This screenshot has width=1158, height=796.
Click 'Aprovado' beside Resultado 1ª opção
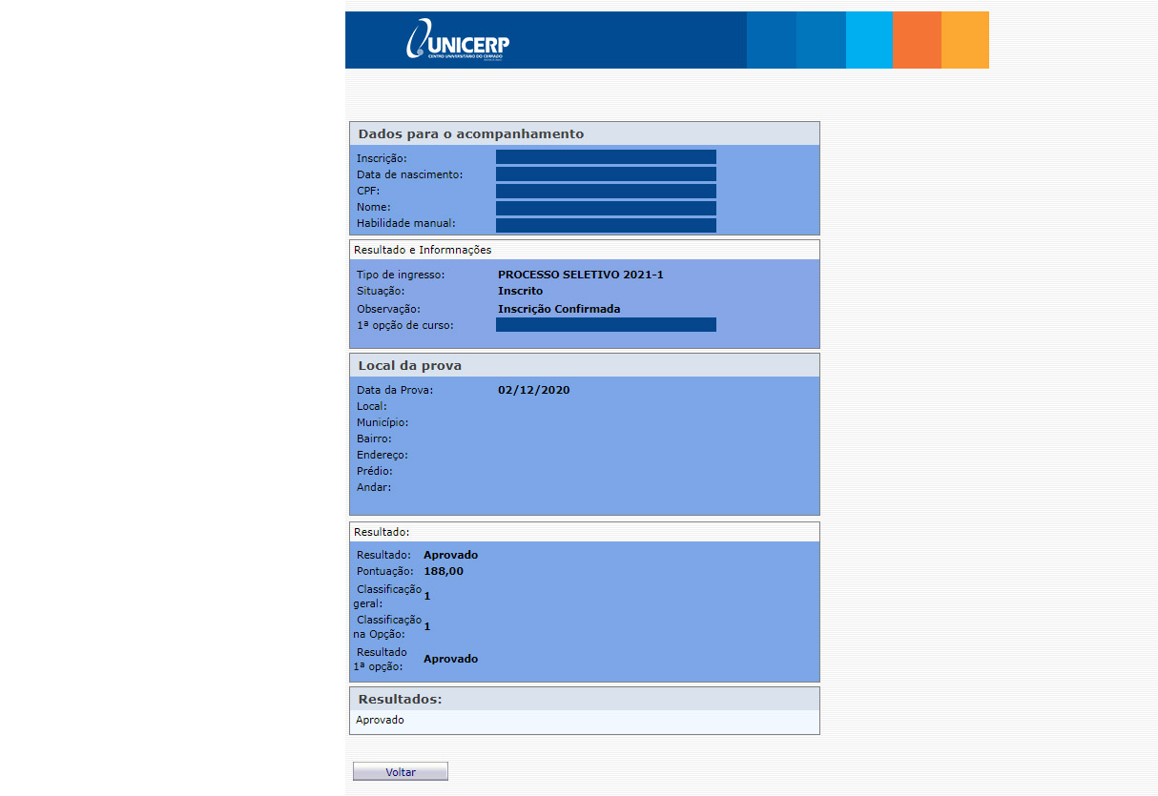pyautogui.click(x=450, y=659)
